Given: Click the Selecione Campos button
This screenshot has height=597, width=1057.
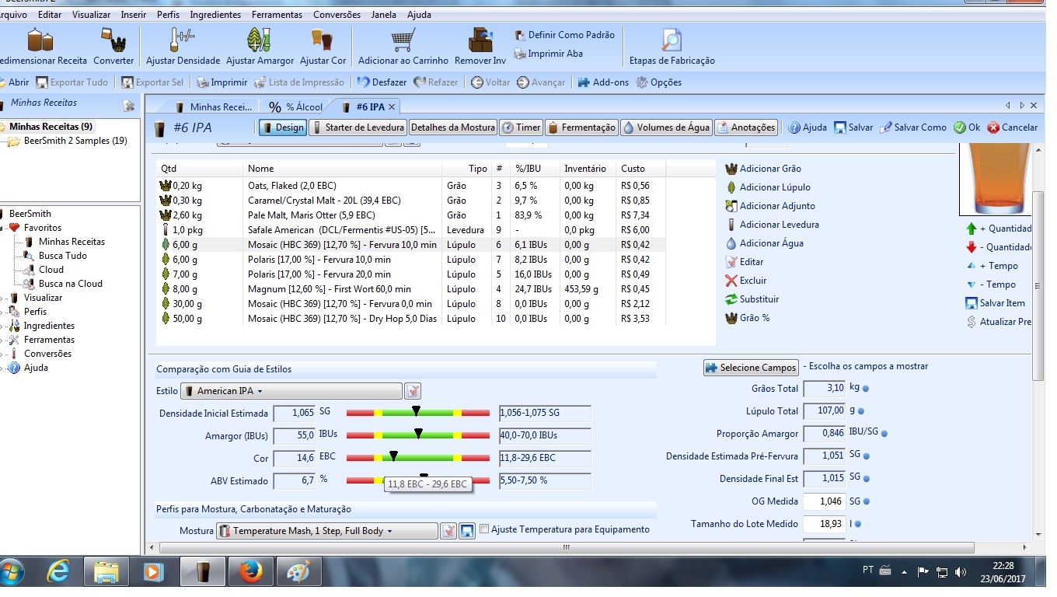Looking at the screenshot, I should (x=751, y=368).
